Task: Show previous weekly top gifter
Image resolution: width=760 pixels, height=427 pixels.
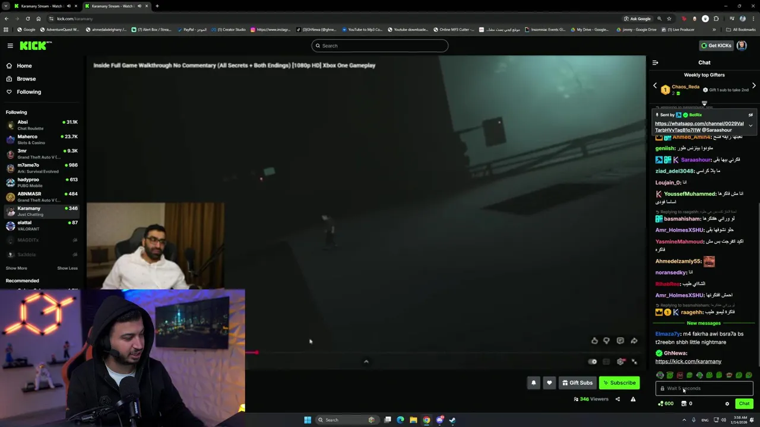Action: [655, 86]
